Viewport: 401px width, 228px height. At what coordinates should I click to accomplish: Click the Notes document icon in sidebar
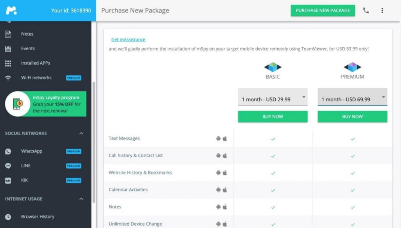[8, 34]
